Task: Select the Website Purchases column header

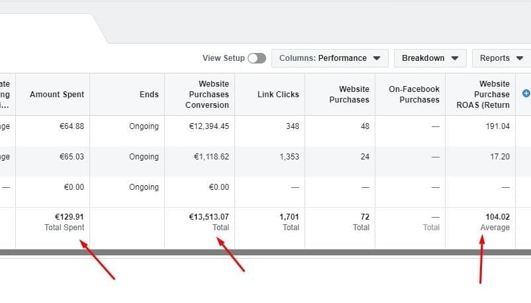Action: pyautogui.click(x=354, y=95)
